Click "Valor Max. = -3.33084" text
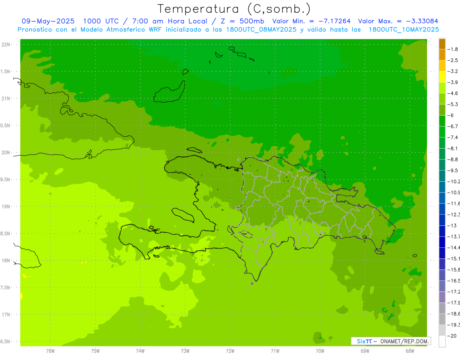Viewport: 460px width, 356px height. point(398,21)
